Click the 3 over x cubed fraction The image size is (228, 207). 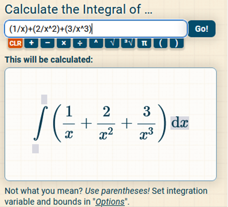click(146, 123)
